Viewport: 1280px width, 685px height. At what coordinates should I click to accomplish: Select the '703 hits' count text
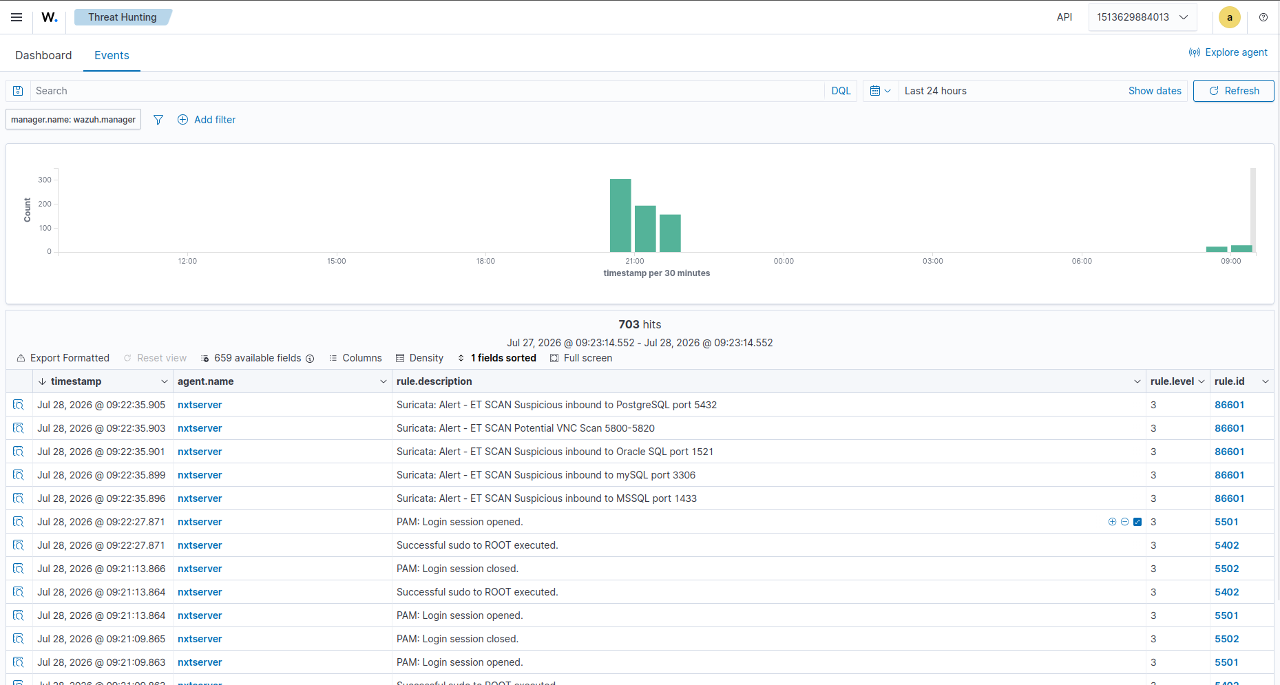[640, 324]
